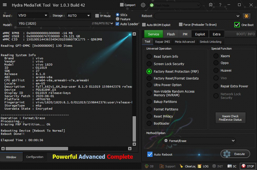Click the home icon in title bar

(210, 5)
